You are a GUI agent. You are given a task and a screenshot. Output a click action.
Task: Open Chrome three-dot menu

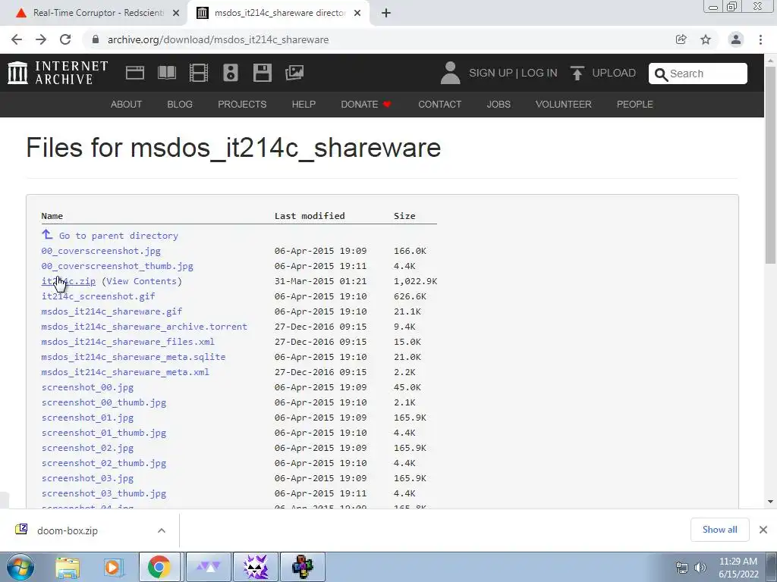pos(760,39)
